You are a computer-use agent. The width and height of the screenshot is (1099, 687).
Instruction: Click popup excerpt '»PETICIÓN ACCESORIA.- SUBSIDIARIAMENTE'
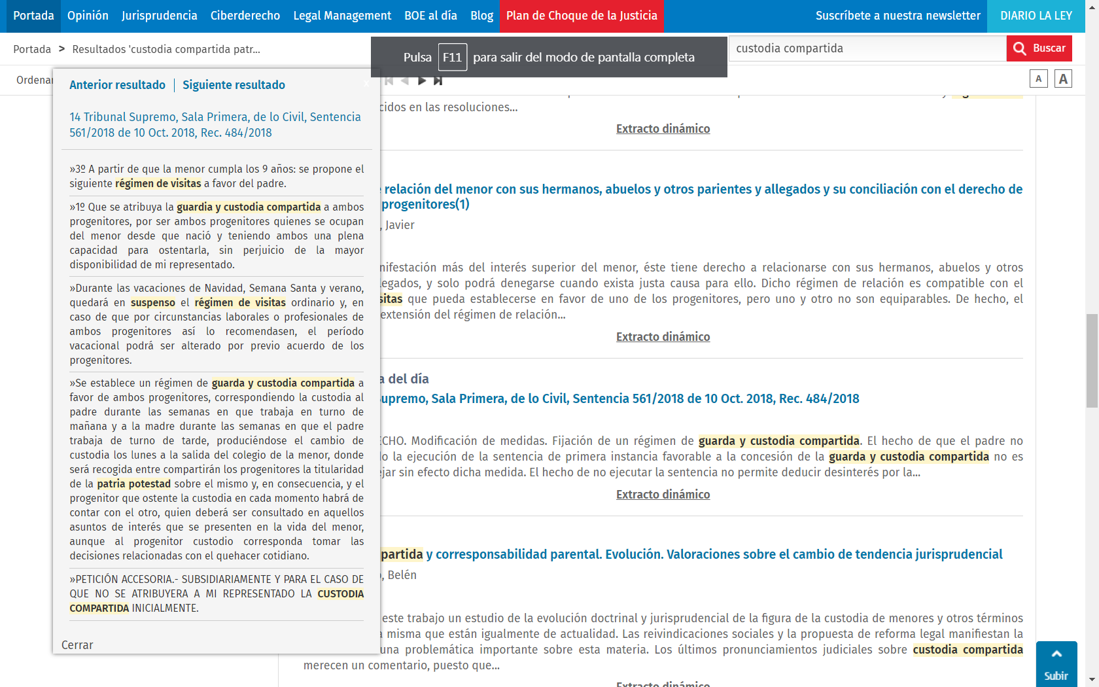pyautogui.click(x=217, y=594)
